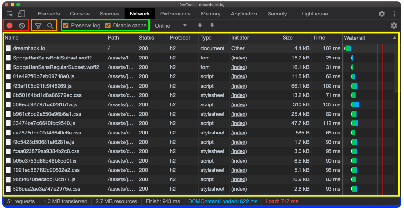Click file icon of 8b50164bd1d8a86279ec.css row
Image resolution: width=404 pixels, height=208 pixels.
coord(9,95)
